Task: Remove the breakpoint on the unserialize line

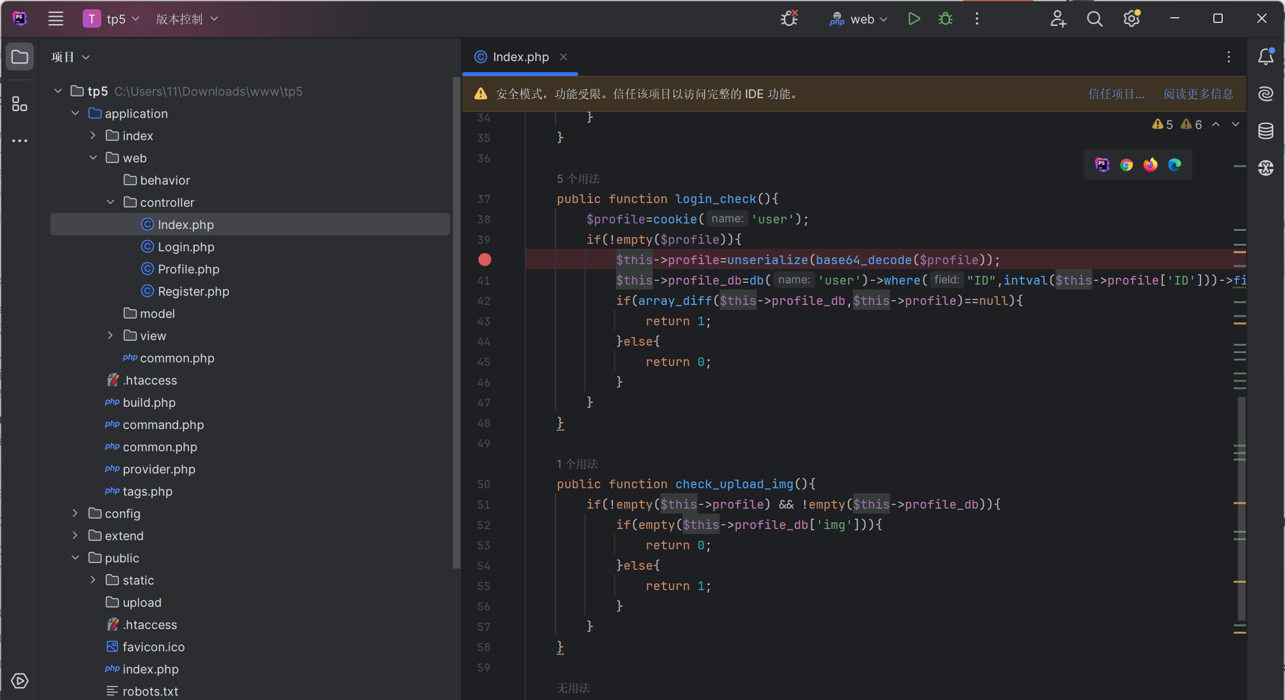Action: pos(484,260)
